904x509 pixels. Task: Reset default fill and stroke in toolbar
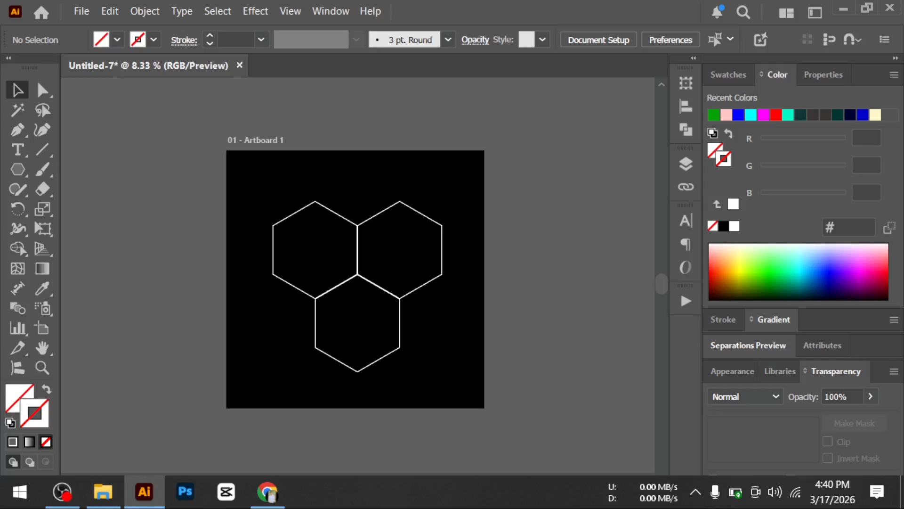[x=10, y=423]
